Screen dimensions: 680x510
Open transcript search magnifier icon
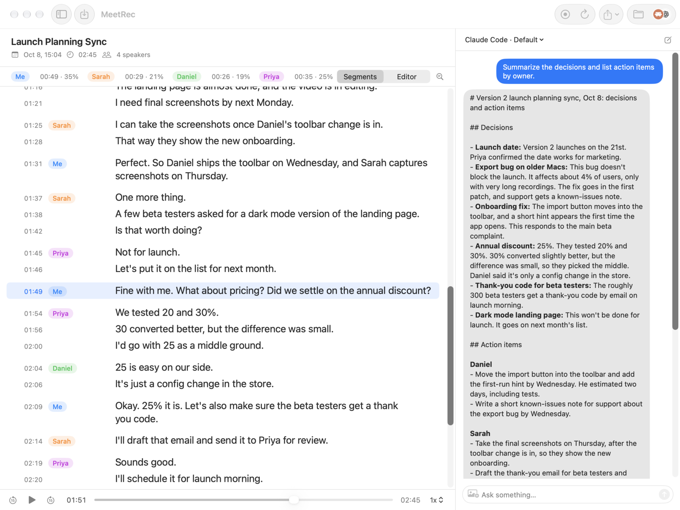pyautogui.click(x=440, y=76)
